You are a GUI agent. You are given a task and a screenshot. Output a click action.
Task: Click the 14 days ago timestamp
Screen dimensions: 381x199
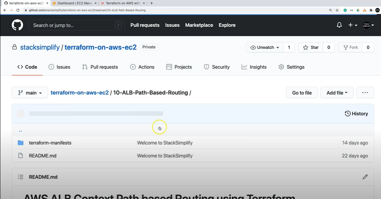(x=355, y=143)
